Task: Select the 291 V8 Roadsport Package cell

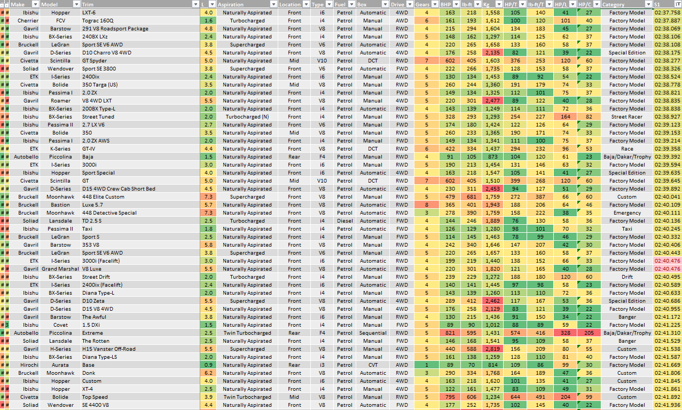Action: [140, 28]
